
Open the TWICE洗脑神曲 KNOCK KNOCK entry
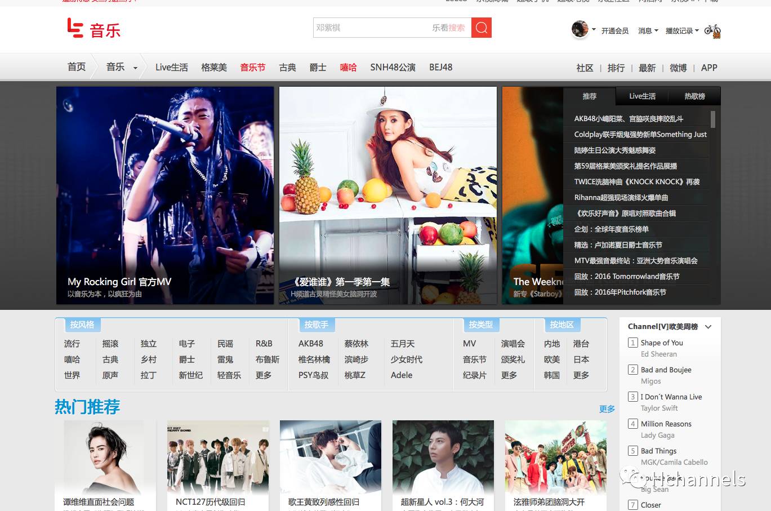pos(636,182)
